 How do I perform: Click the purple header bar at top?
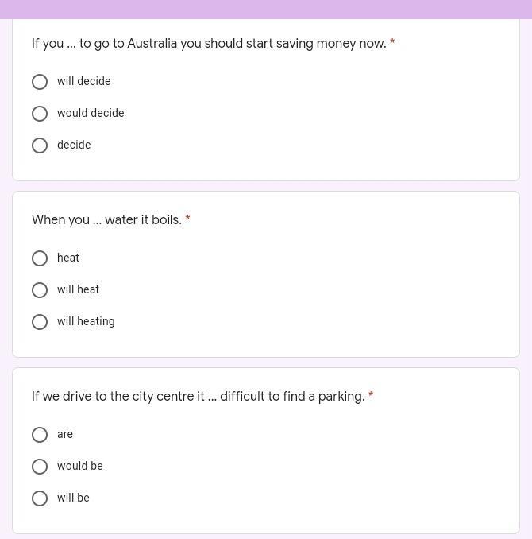click(x=266, y=9)
